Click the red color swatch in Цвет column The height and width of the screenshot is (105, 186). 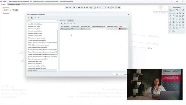pyautogui.click(x=120, y=29)
